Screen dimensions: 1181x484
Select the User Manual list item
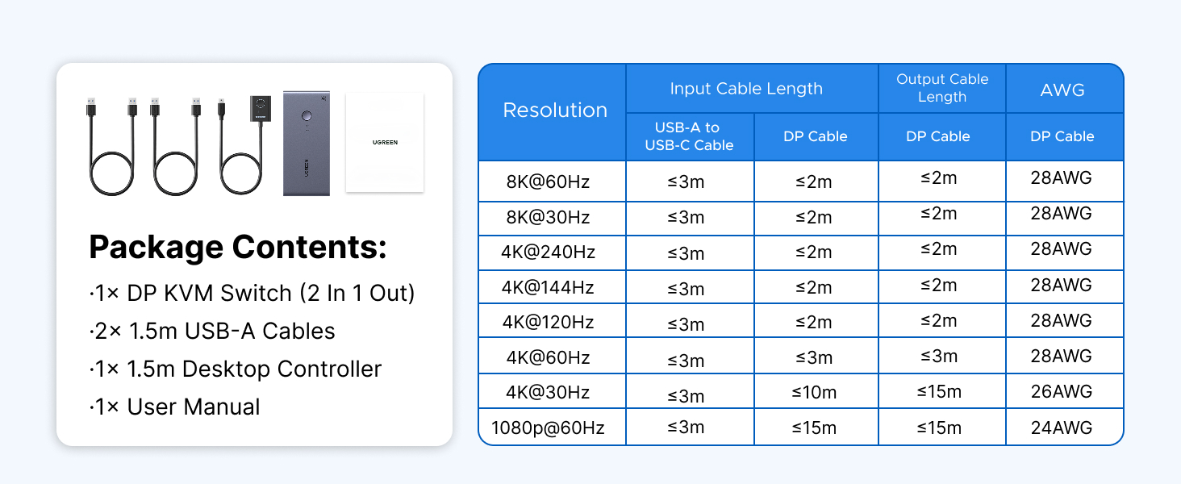pyautogui.click(x=174, y=407)
